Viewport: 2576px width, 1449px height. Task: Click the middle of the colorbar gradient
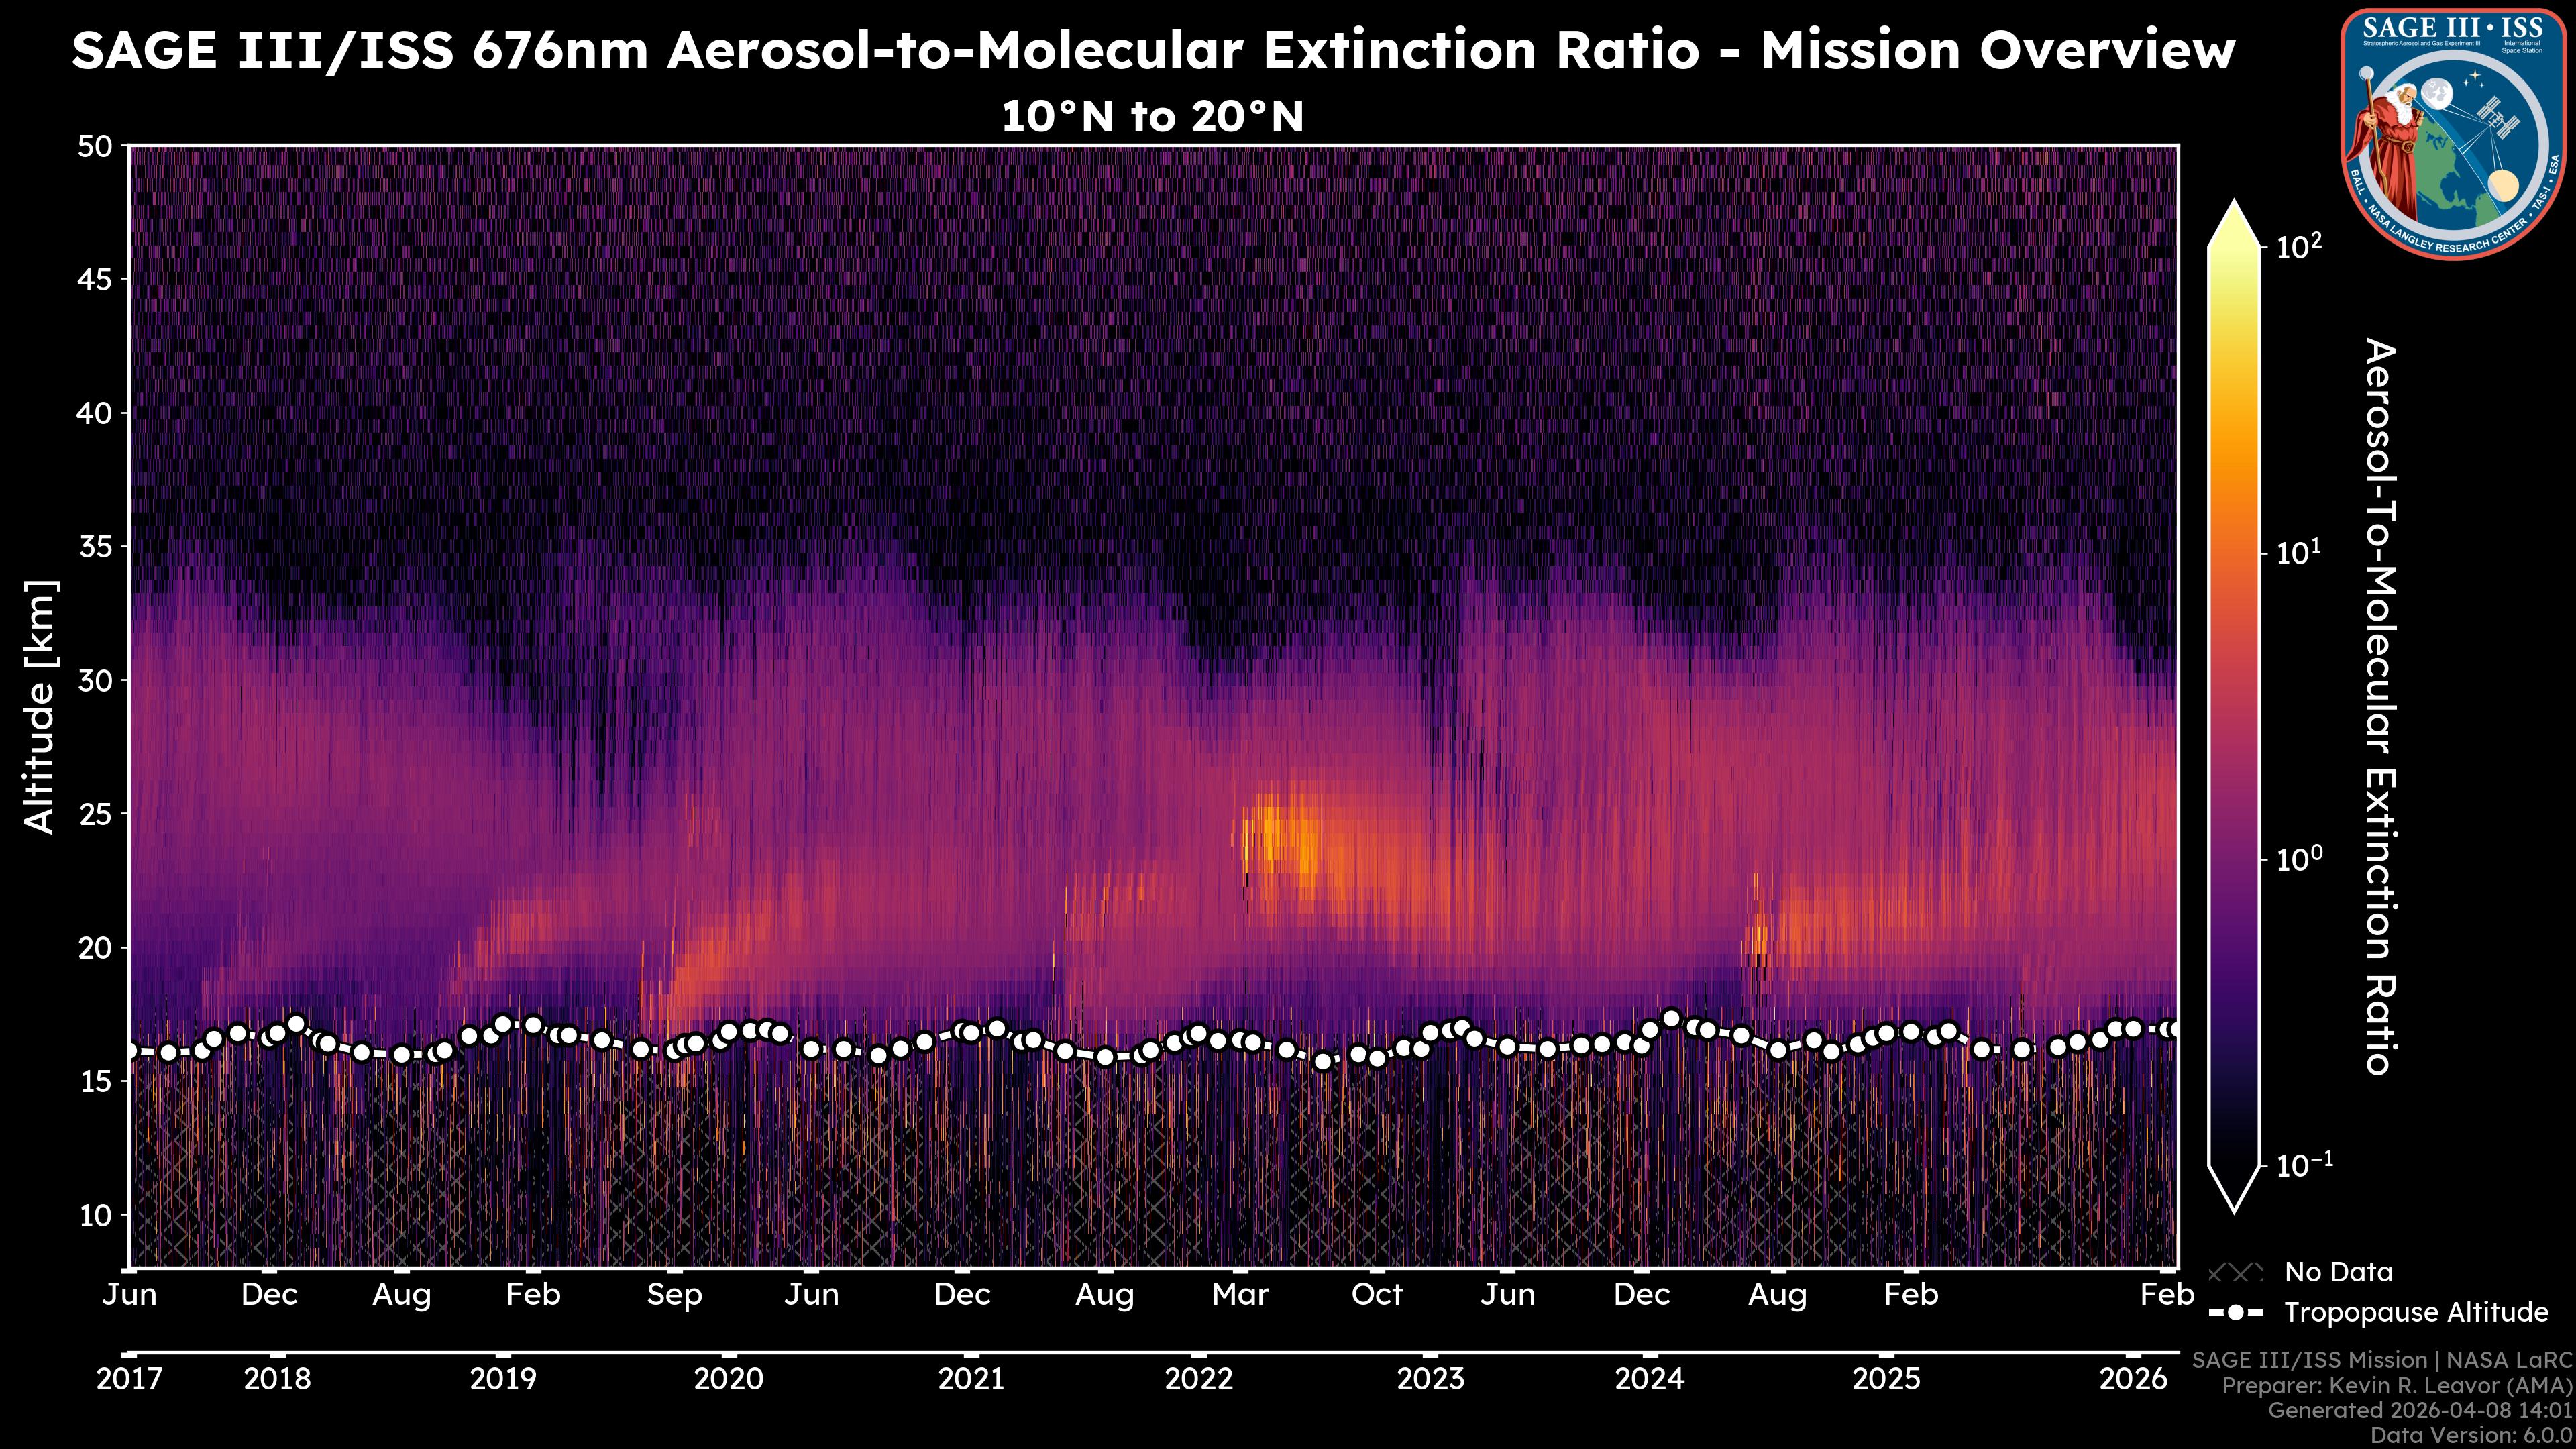(x=2235, y=705)
